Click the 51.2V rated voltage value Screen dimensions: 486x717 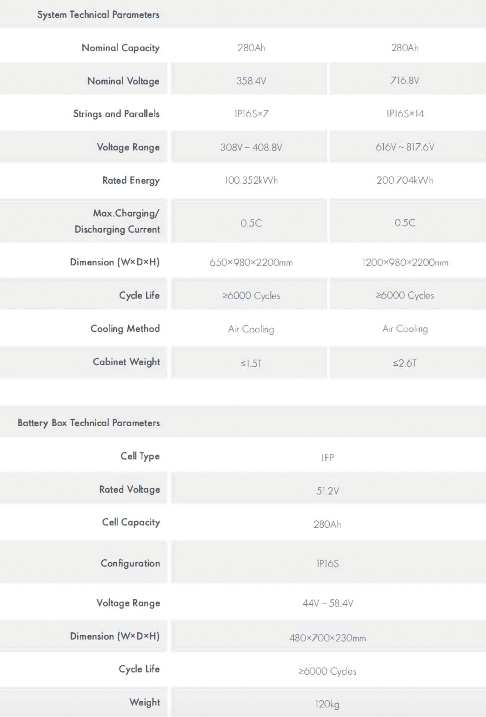pyautogui.click(x=328, y=491)
